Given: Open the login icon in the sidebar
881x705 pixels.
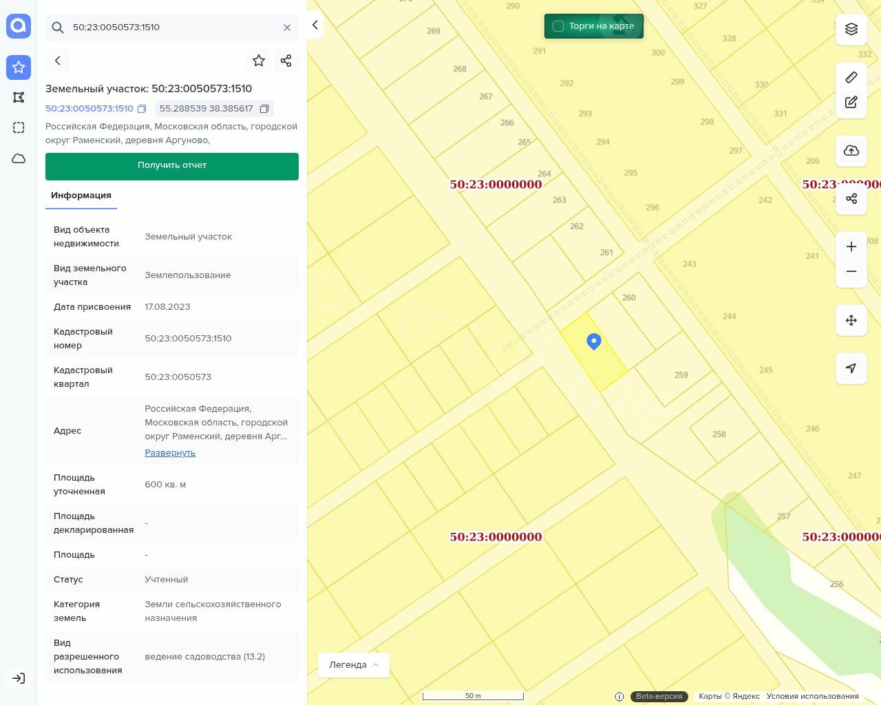Looking at the screenshot, I should point(19,678).
